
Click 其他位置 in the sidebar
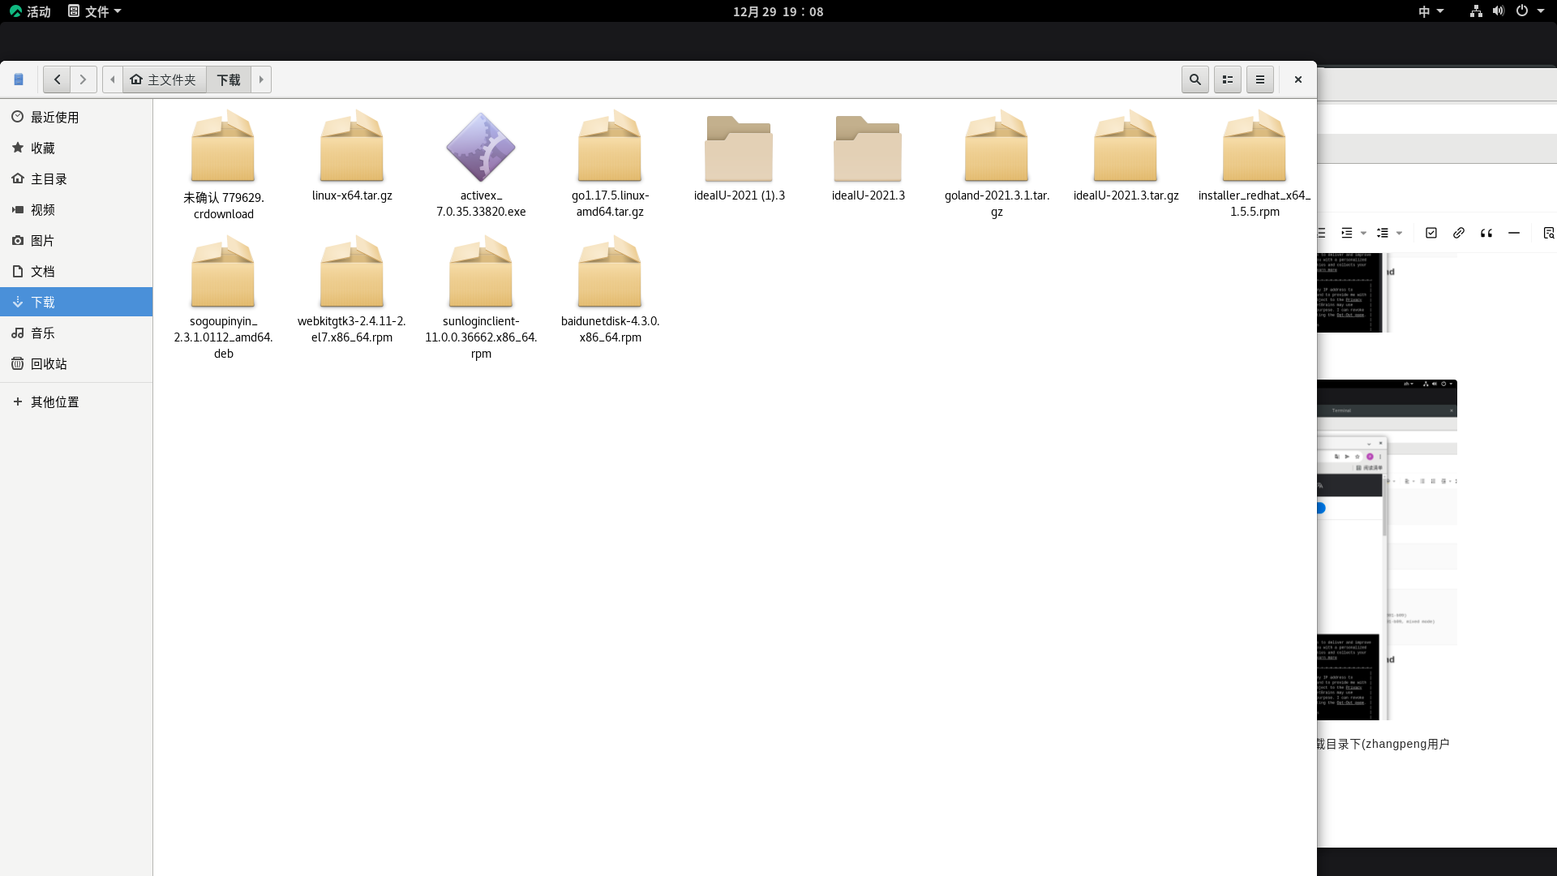(76, 401)
